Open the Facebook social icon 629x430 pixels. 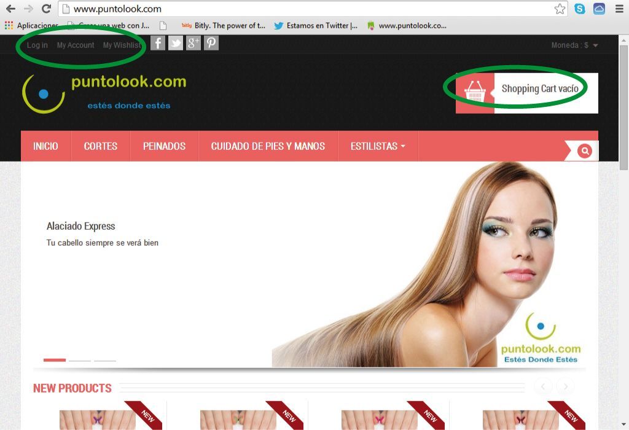158,43
